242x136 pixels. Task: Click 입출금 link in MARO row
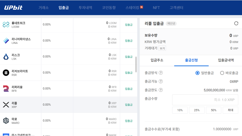coord(129,121)
